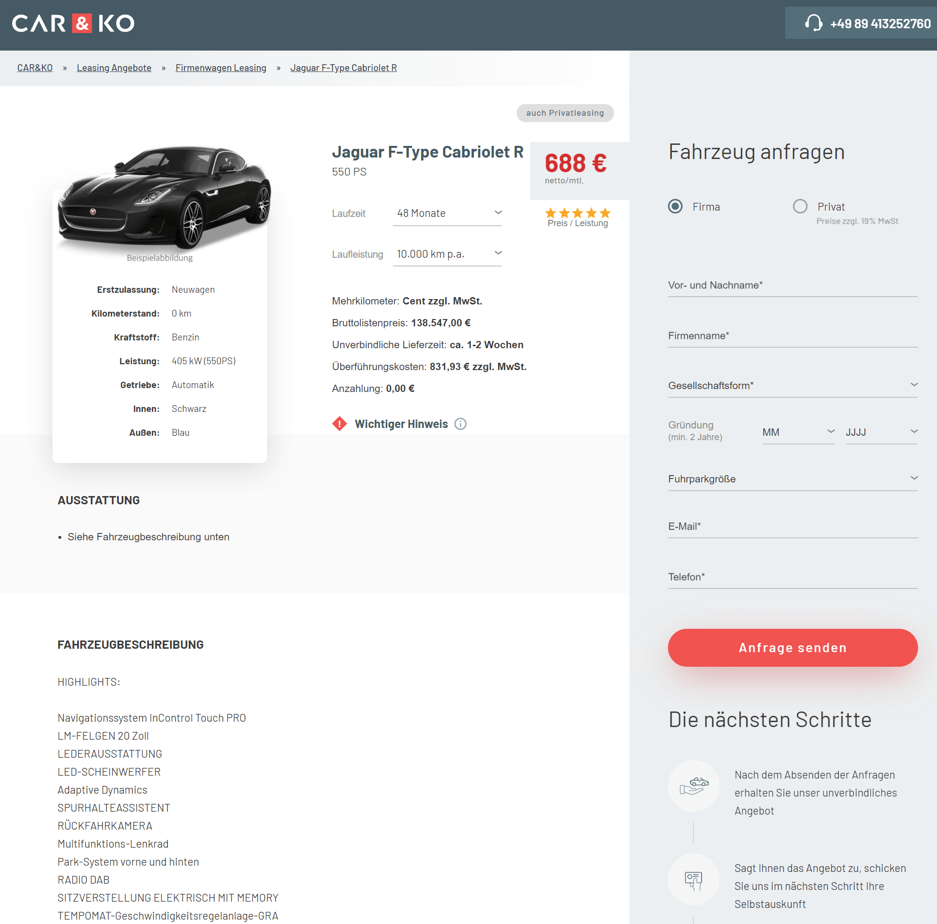The image size is (937, 924).
Task: Click the Bruttolistenpreis 138.547,00 € value
Action: [x=441, y=323]
